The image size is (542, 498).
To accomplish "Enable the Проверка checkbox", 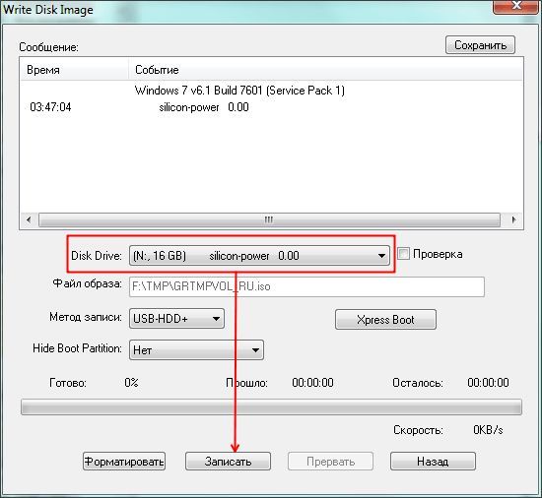I will [403, 254].
